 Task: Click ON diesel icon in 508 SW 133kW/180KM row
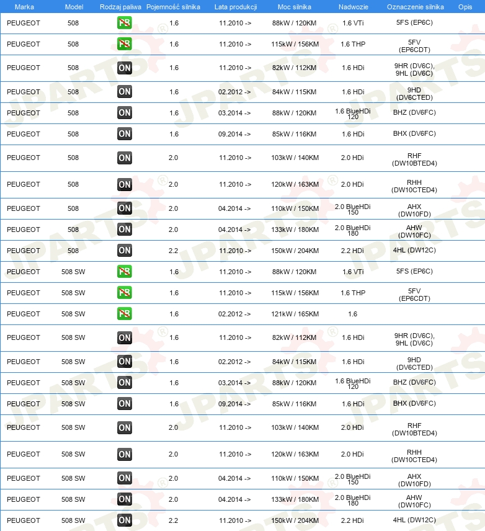point(124,499)
